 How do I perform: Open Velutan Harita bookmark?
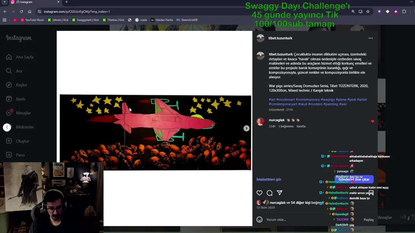(x=162, y=20)
